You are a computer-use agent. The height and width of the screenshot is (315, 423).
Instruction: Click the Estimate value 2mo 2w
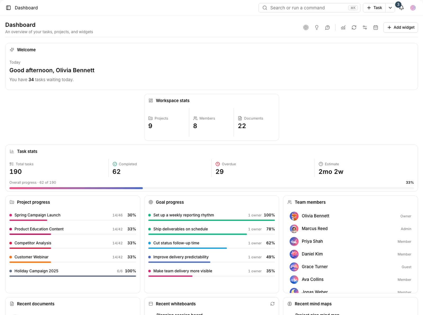click(x=331, y=172)
